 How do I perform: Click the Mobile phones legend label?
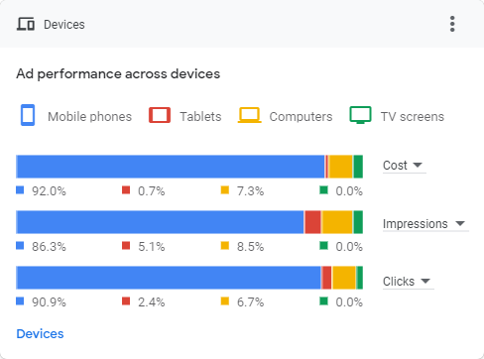89,116
